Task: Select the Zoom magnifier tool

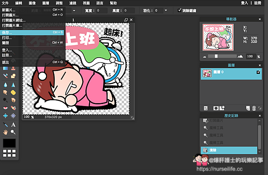Action: click(x=13, y=132)
